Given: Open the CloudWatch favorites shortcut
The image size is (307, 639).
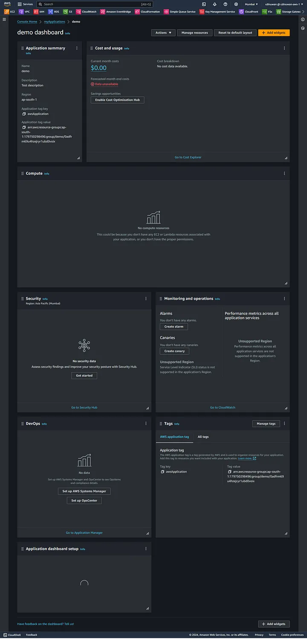Looking at the screenshot, I should tap(87, 12).
